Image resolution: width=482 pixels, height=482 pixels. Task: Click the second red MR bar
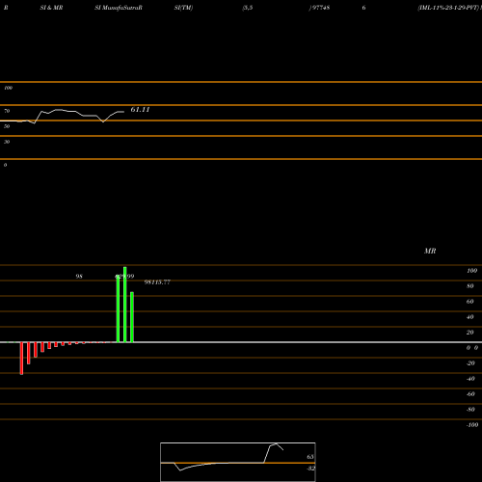(29, 353)
